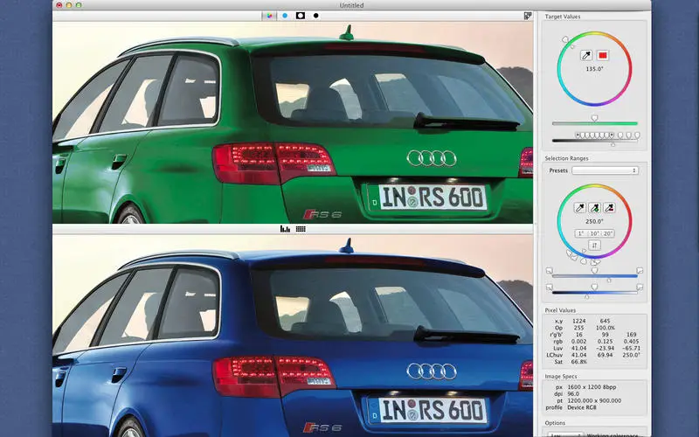Image resolution: width=699 pixels, height=437 pixels.
Task: Open the red target color swatch
Action: (603, 55)
